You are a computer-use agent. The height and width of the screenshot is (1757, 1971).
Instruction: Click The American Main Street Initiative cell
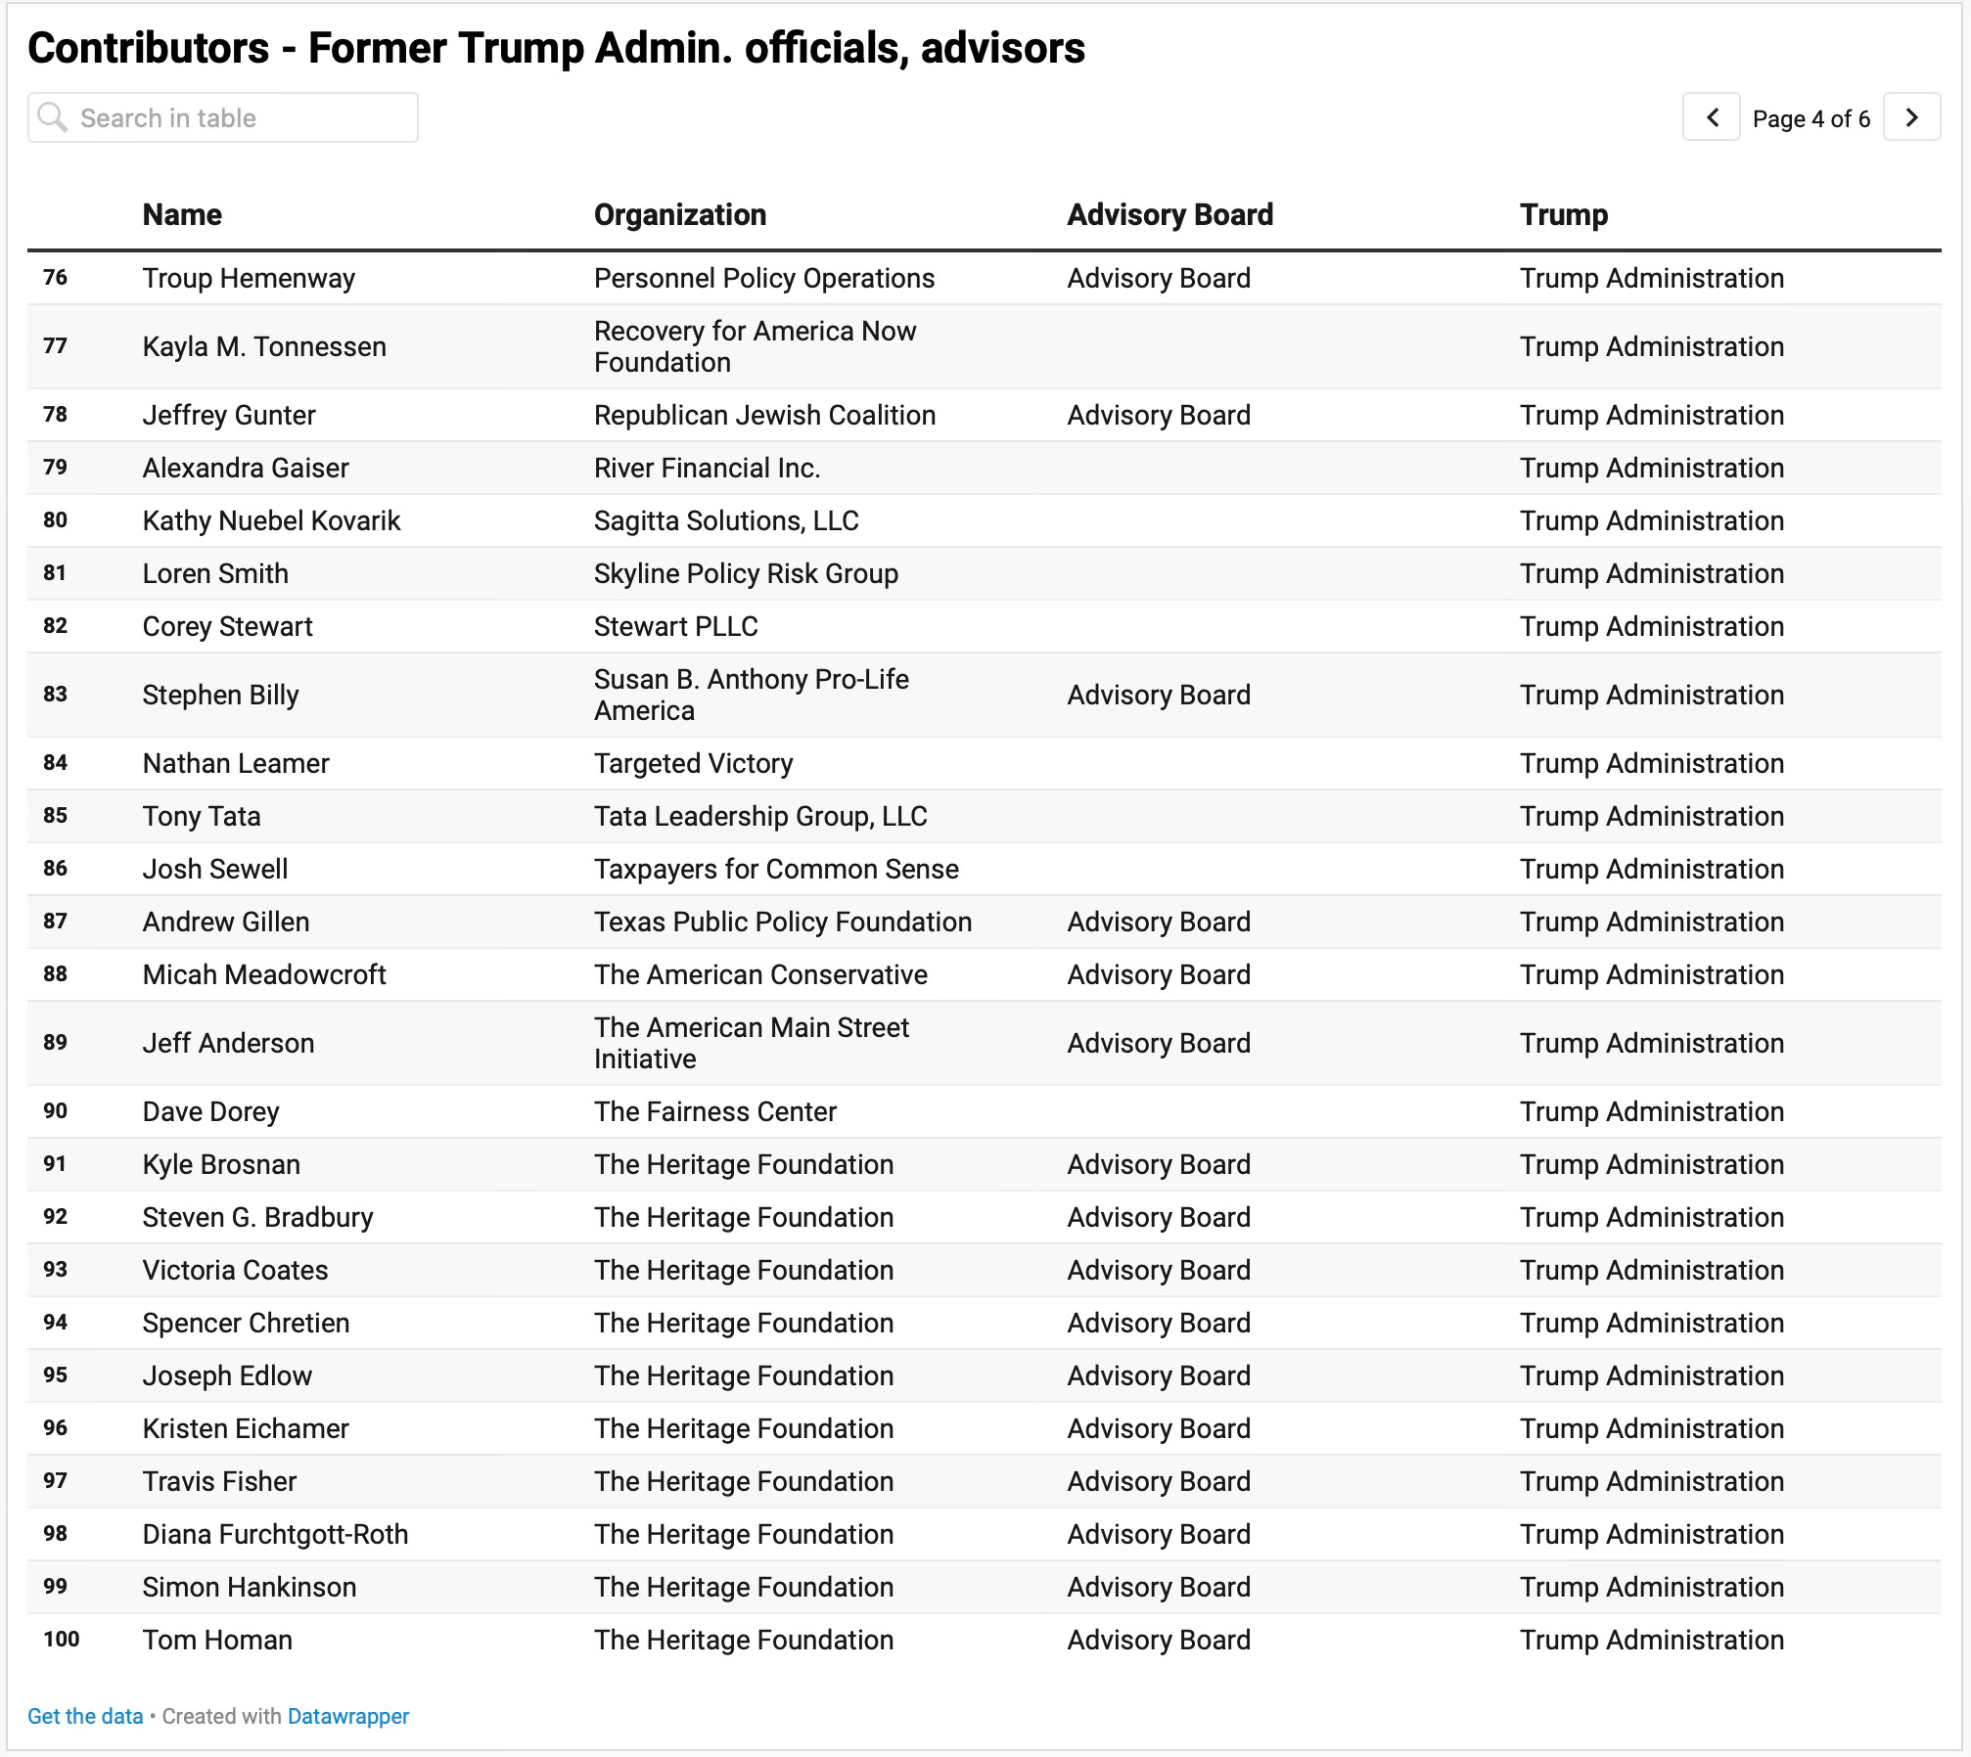752,1043
